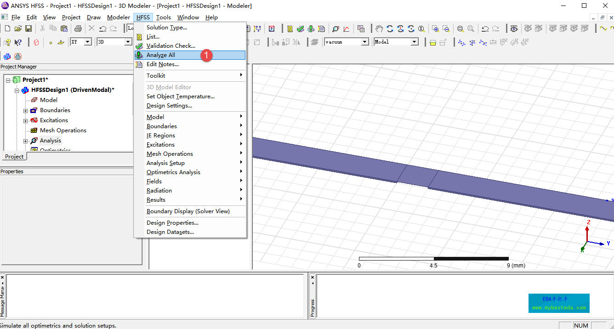
Task: Toggle object visibility with the eye icon
Action: (514, 28)
